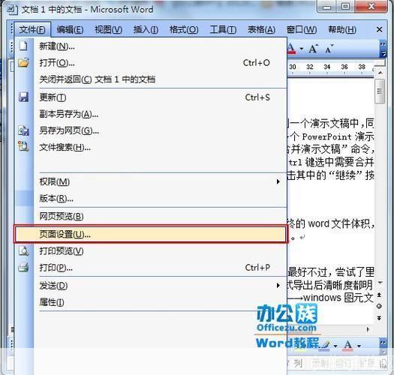This screenshot has height=375, width=394.
Task: Click the open folder icon
Action: (23, 62)
